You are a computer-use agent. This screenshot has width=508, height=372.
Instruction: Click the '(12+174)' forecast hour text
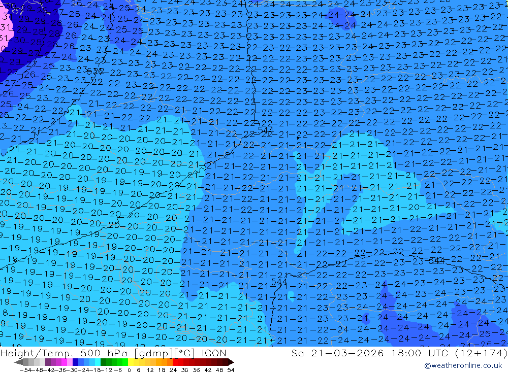coord(481,353)
